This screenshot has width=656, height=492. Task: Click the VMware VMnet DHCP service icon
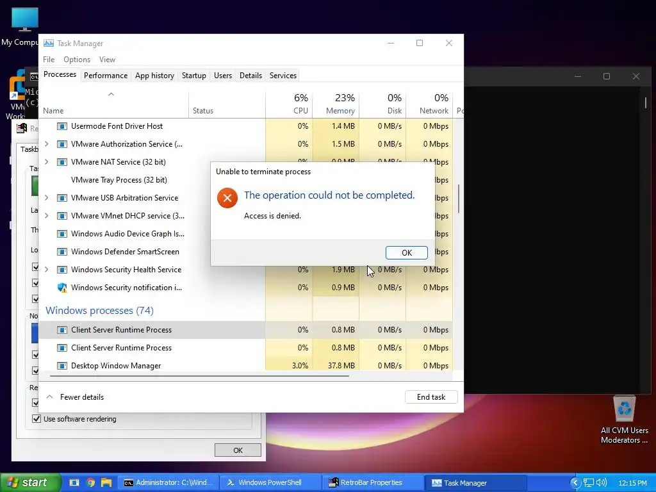point(62,216)
